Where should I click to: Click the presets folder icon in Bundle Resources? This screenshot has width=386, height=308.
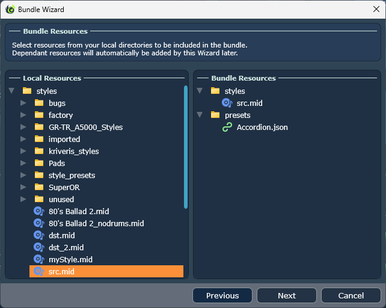coord(215,115)
